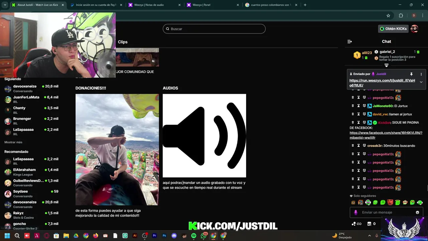Open the emoji picker in message box
Viewport: 428px width, 241px height.
(x=417, y=212)
